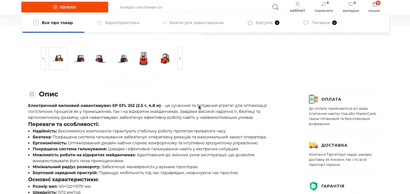The image size is (410, 194).
Task: Select the first forklift thumbnail
Action: pos(58,58)
